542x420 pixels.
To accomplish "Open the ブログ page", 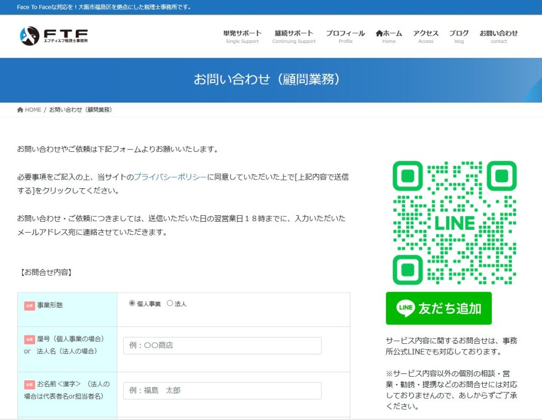I will [x=459, y=36].
